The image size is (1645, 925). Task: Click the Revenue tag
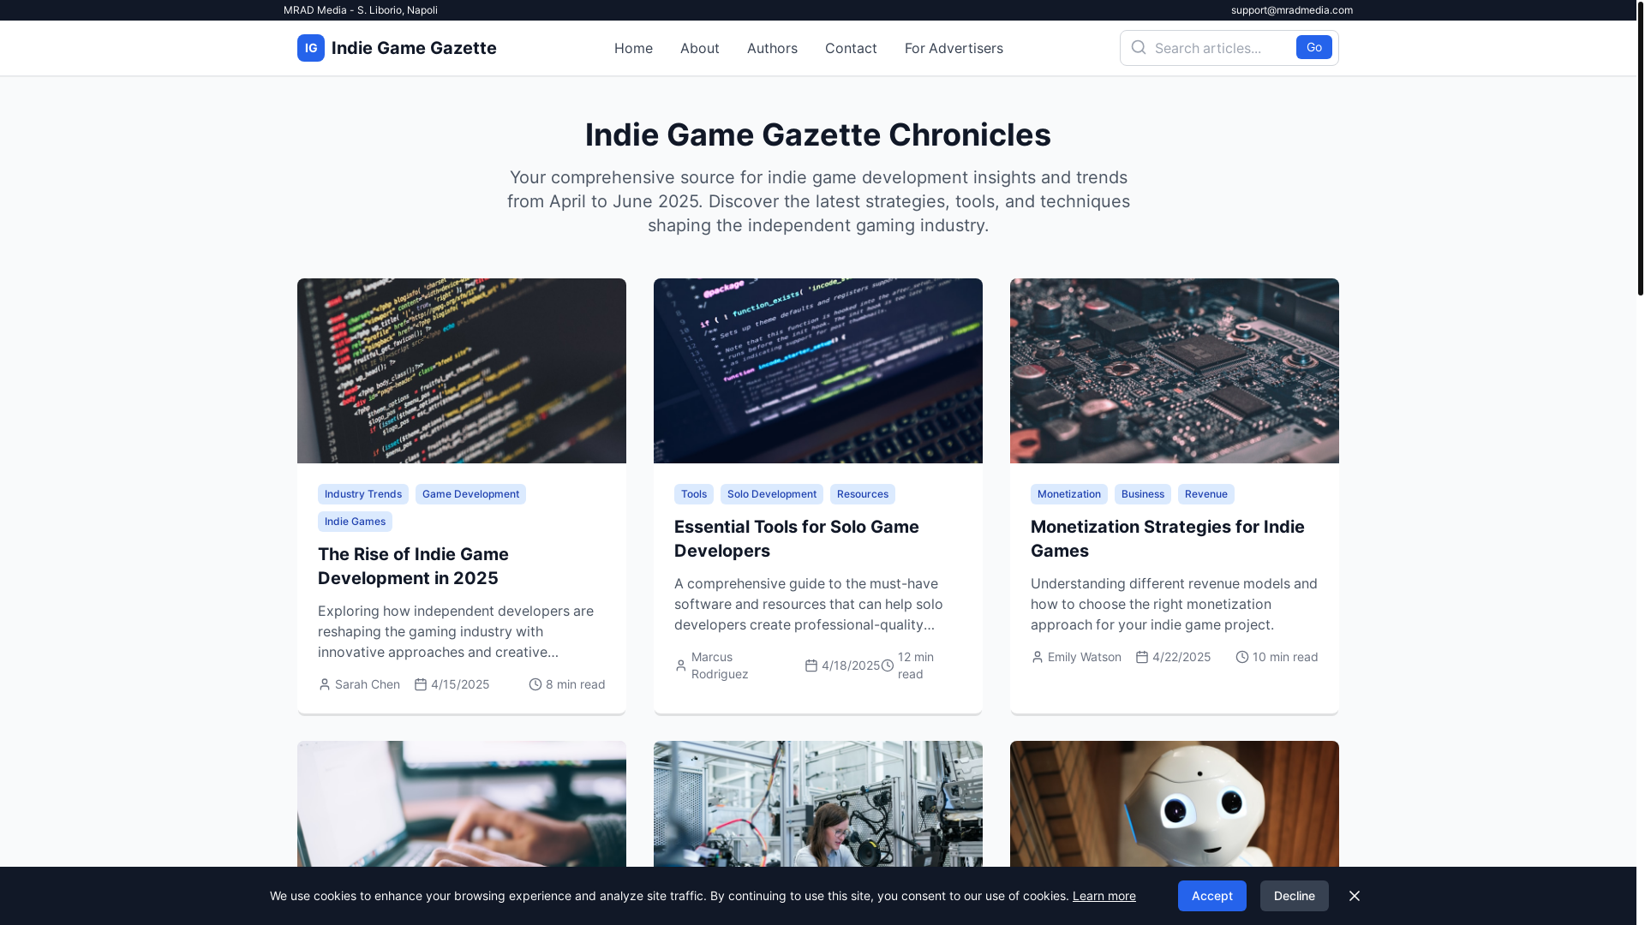[x=1206, y=494]
